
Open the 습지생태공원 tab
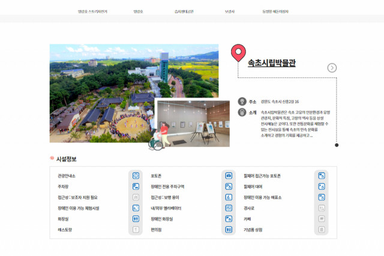pos(184,11)
